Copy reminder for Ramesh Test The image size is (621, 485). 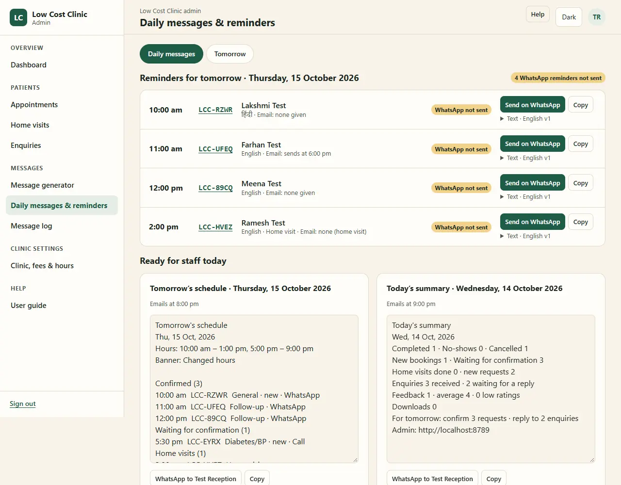tap(580, 222)
